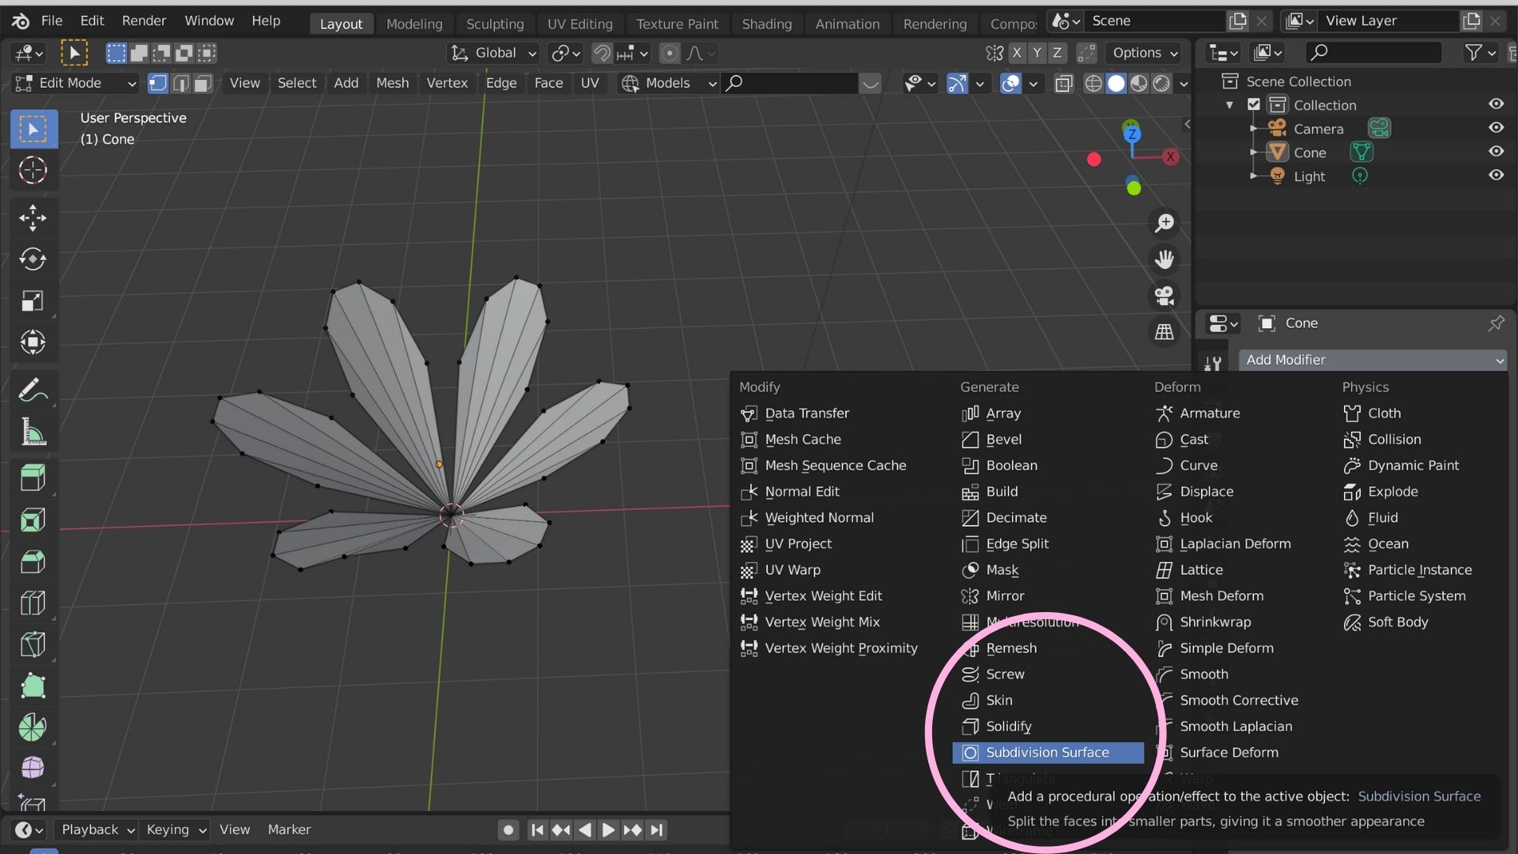The height and width of the screenshot is (854, 1518).
Task: Click the zoom icon in the viewport sidebar
Action: click(x=1164, y=222)
